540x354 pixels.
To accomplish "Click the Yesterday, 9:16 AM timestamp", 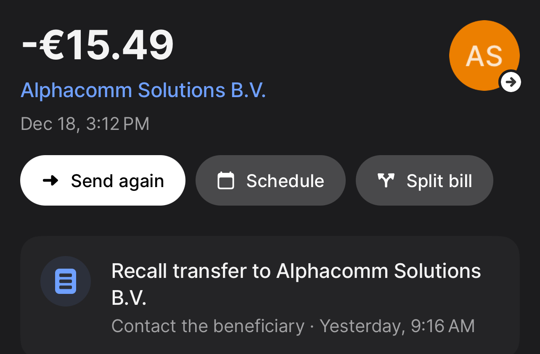I will [397, 326].
